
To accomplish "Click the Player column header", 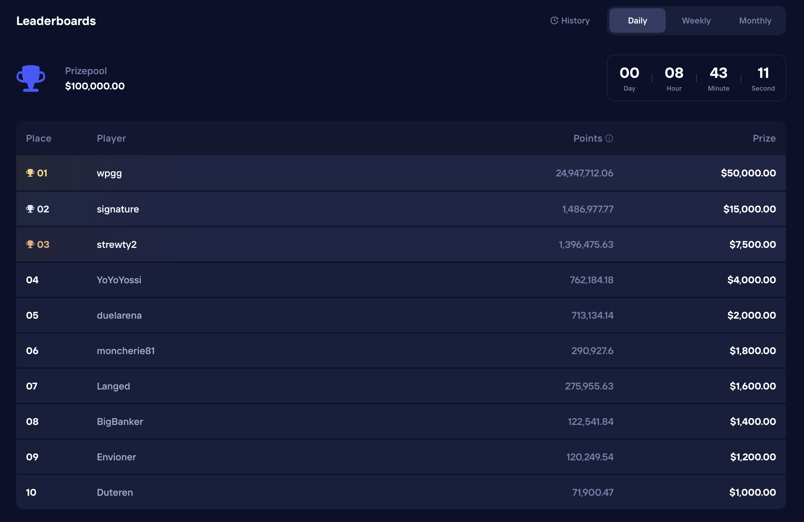I will (x=111, y=138).
